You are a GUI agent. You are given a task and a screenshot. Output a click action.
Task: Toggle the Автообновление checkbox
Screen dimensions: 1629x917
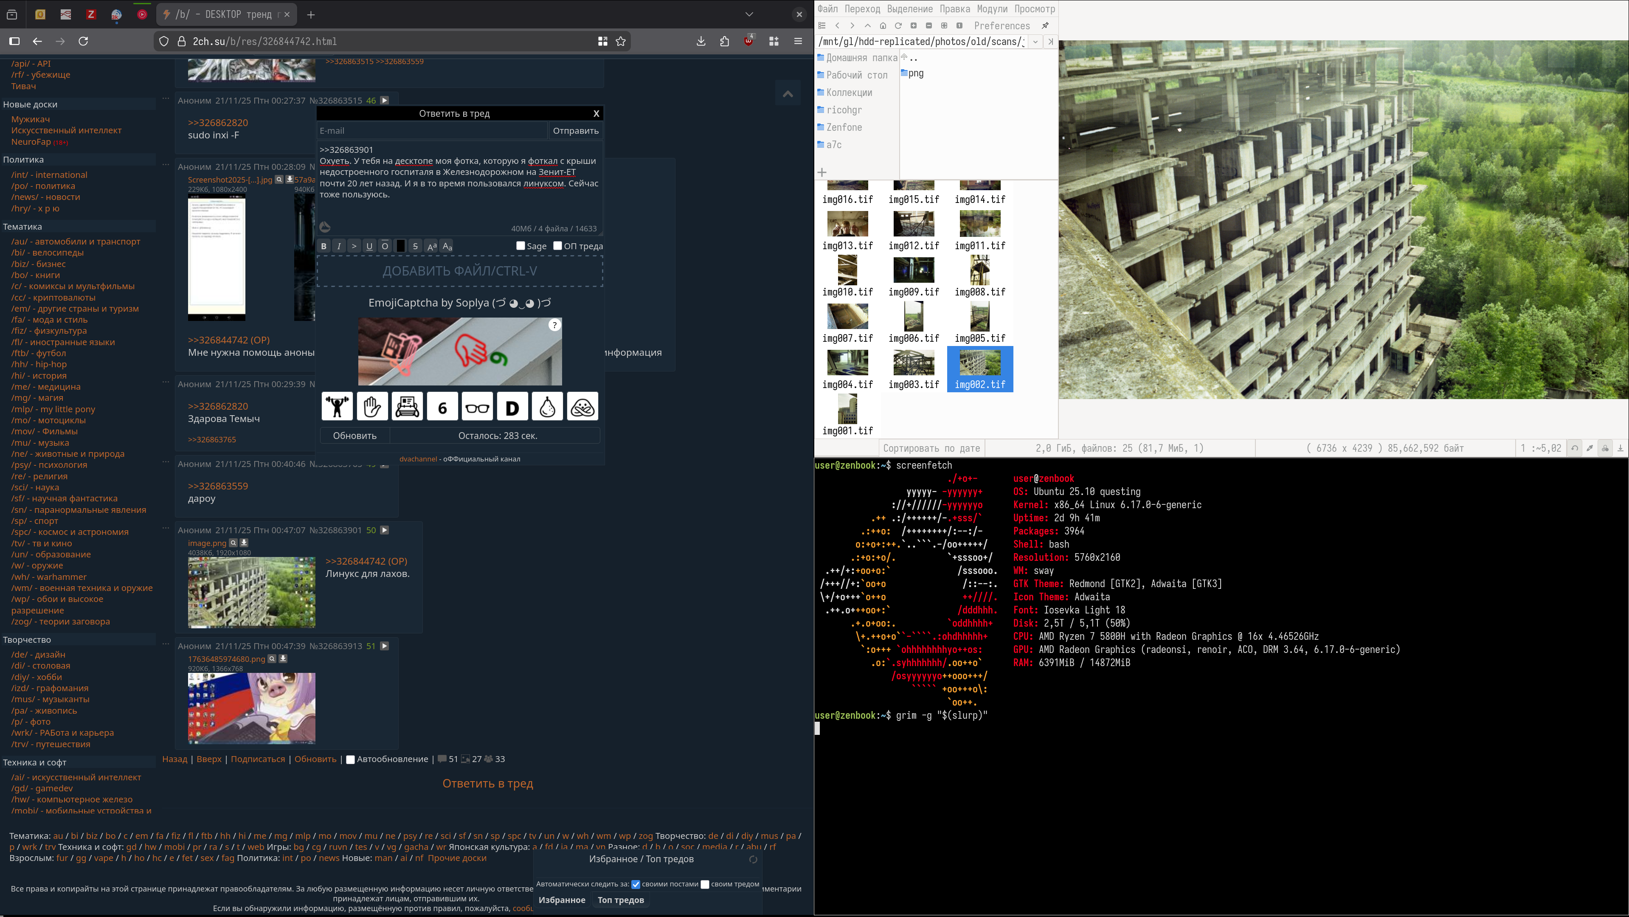coord(350,759)
